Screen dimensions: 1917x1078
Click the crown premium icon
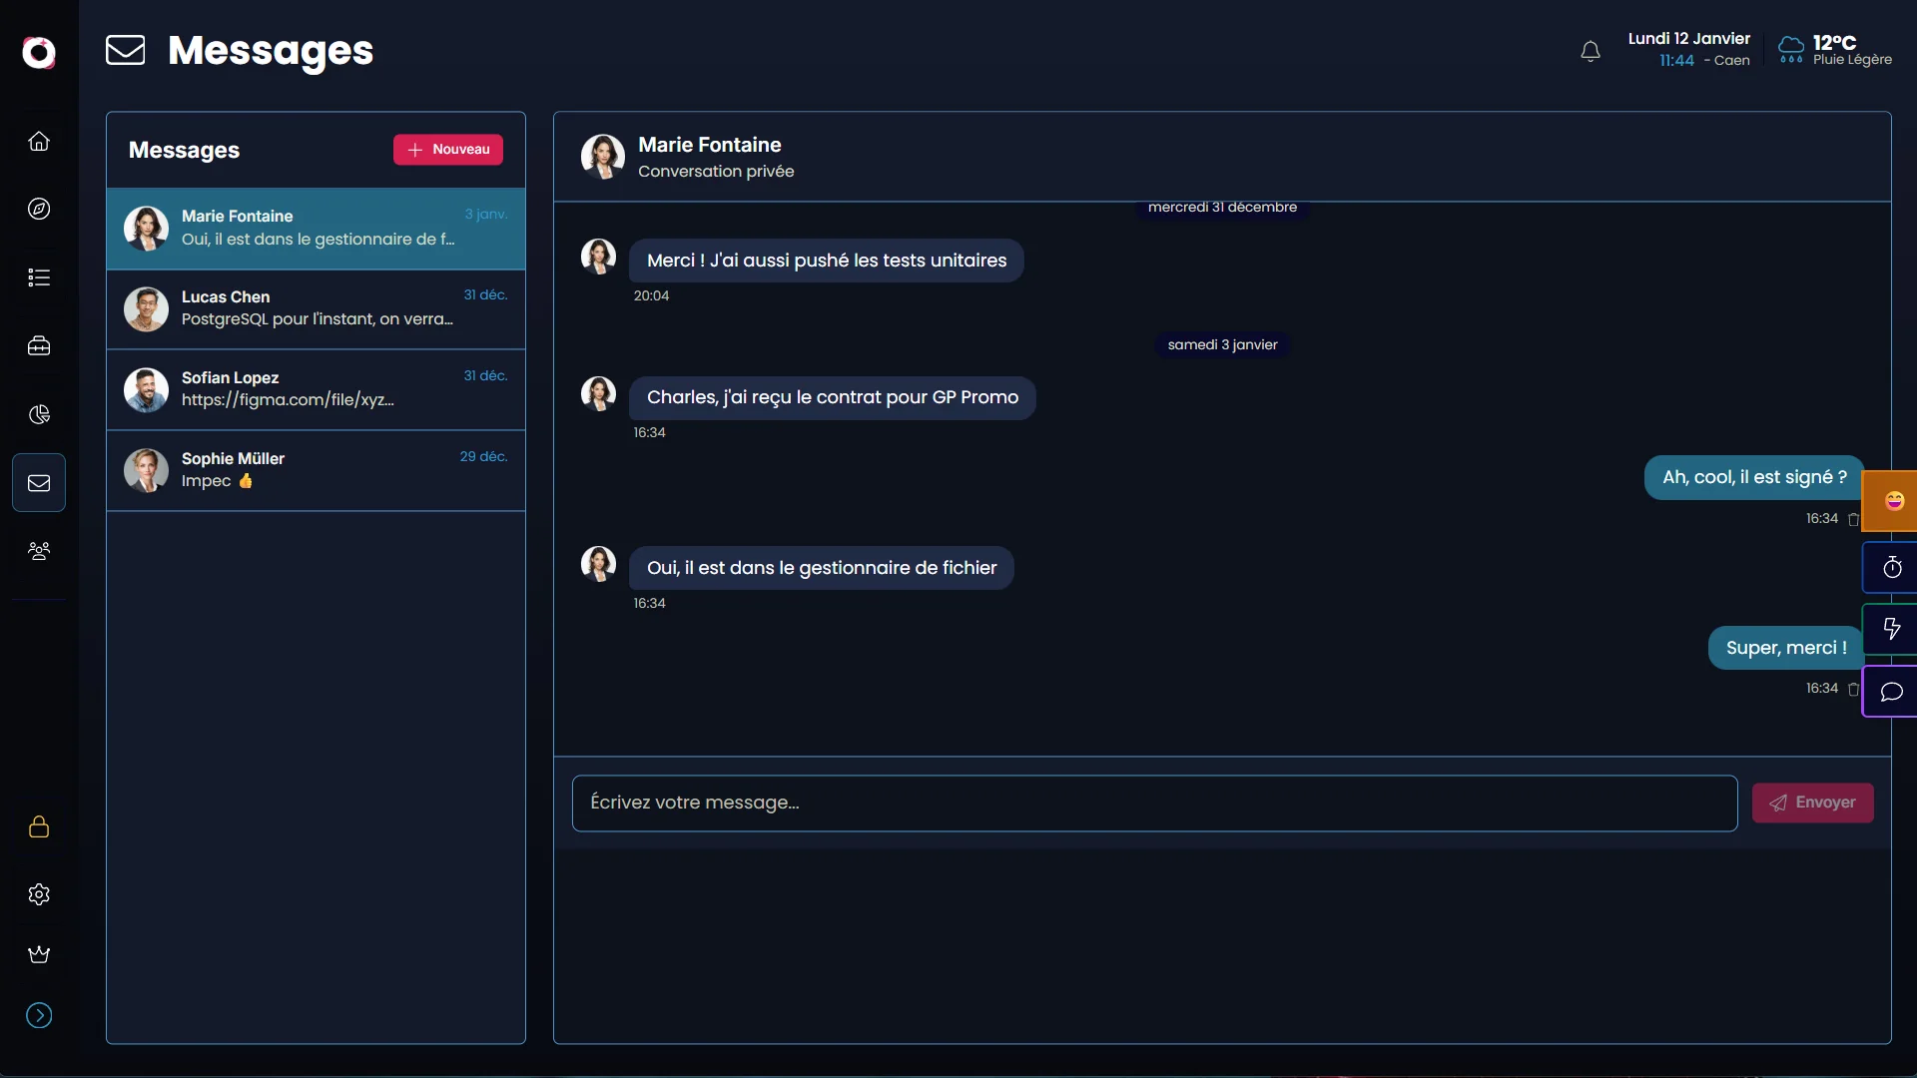pyautogui.click(x=39, y=955)
